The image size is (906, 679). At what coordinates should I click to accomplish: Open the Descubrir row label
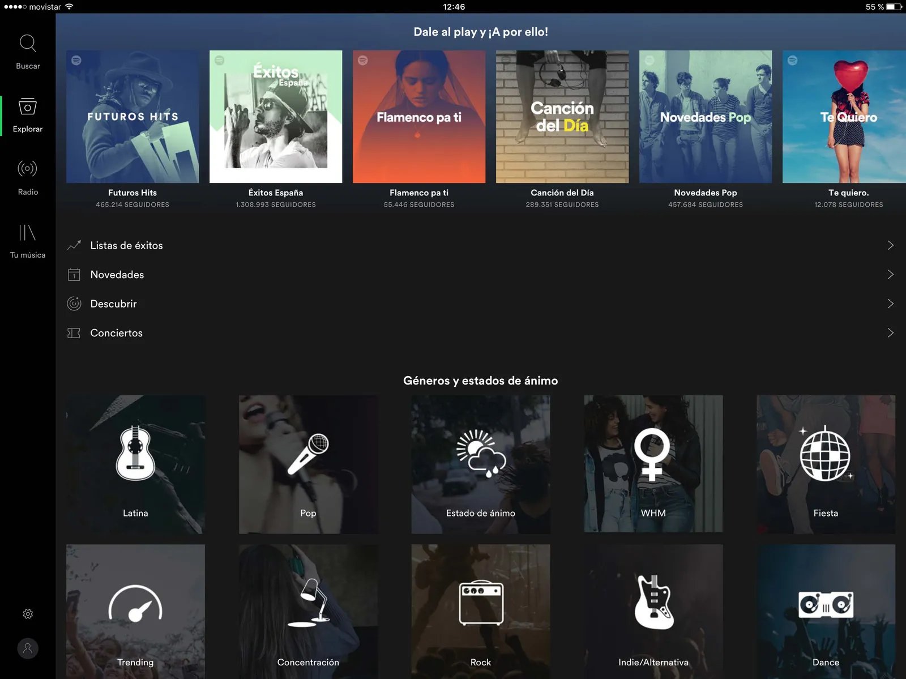[113, 304]
